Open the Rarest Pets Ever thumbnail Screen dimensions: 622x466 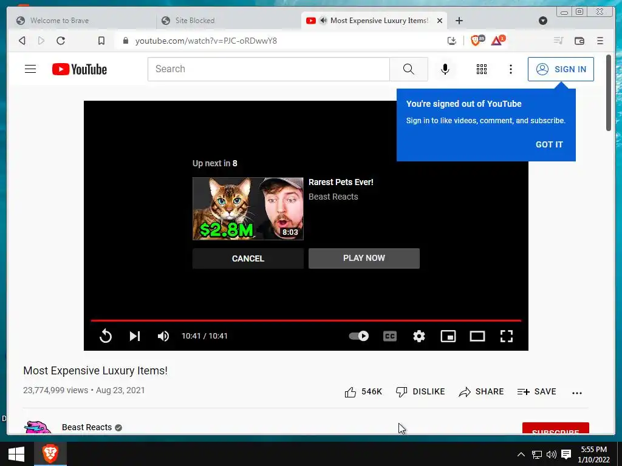[248, 209]
